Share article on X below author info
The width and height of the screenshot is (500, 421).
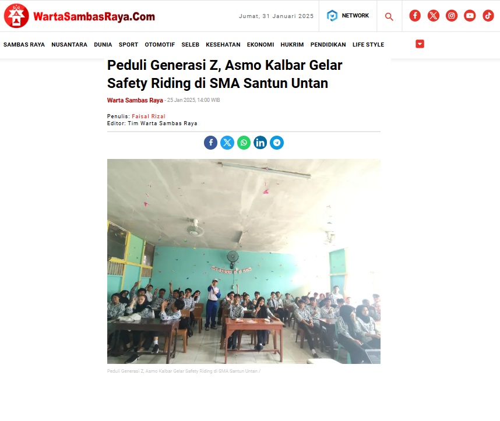click(227, 143)
